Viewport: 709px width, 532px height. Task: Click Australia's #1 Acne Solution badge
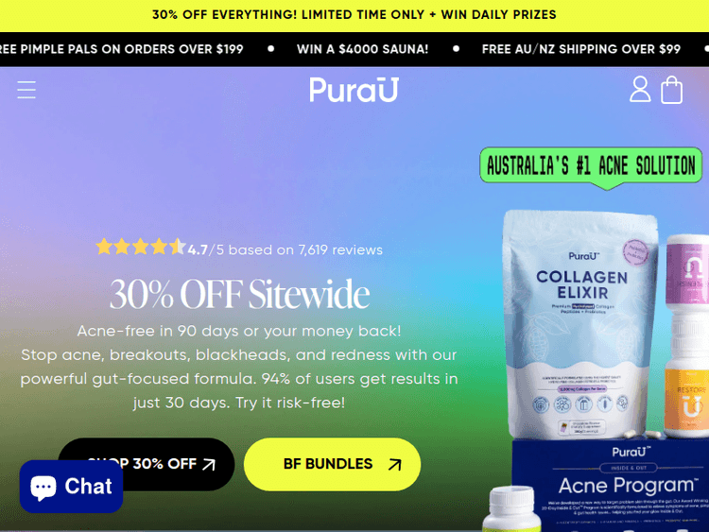tap(591, 166)
